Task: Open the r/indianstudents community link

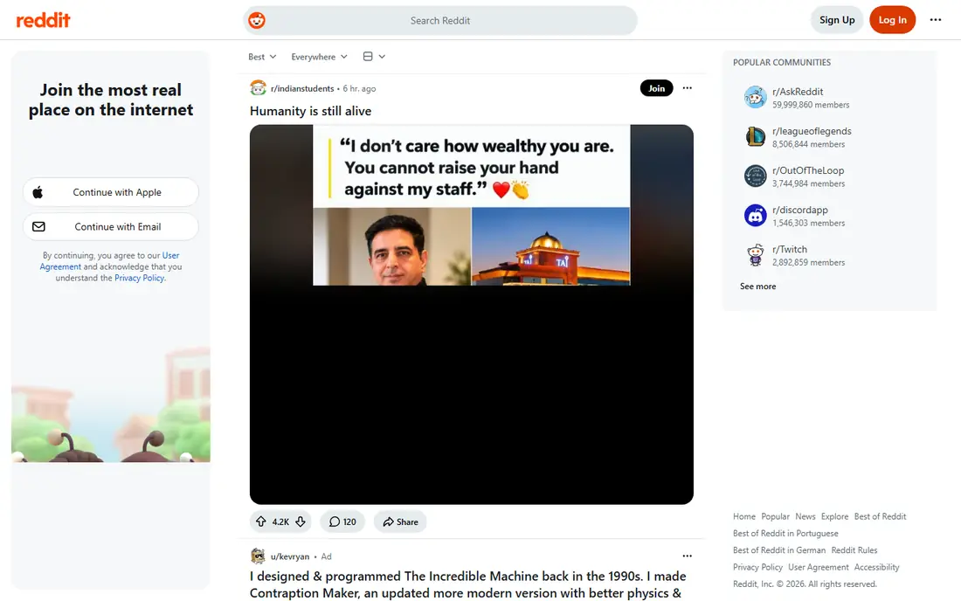Action: [x=302, y=89]
